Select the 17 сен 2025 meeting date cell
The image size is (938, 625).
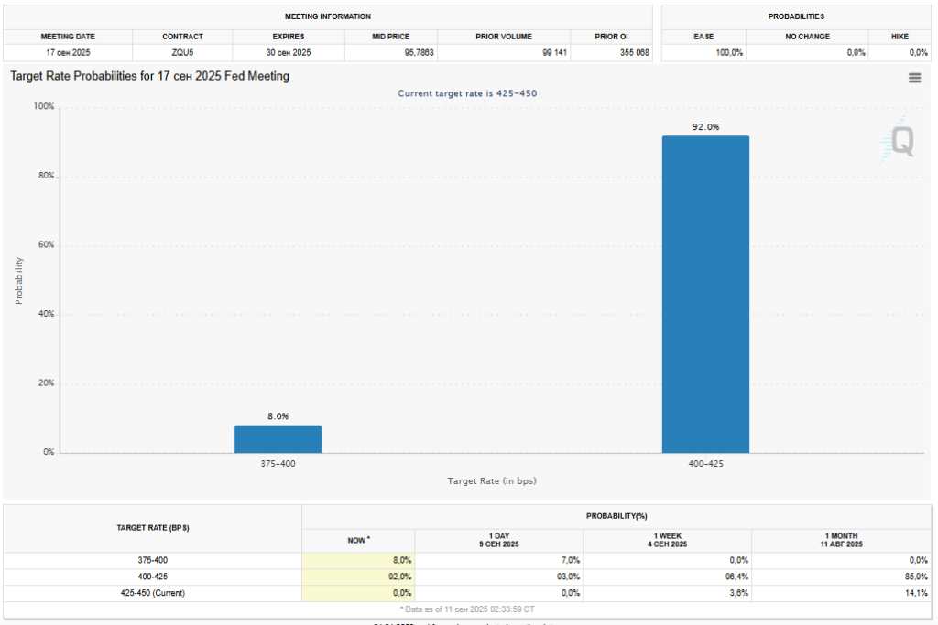(68, 53)
